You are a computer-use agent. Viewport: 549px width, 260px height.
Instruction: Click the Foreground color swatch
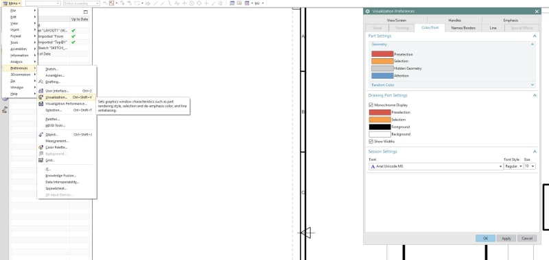pyautogui.click(x=380, y=127)
